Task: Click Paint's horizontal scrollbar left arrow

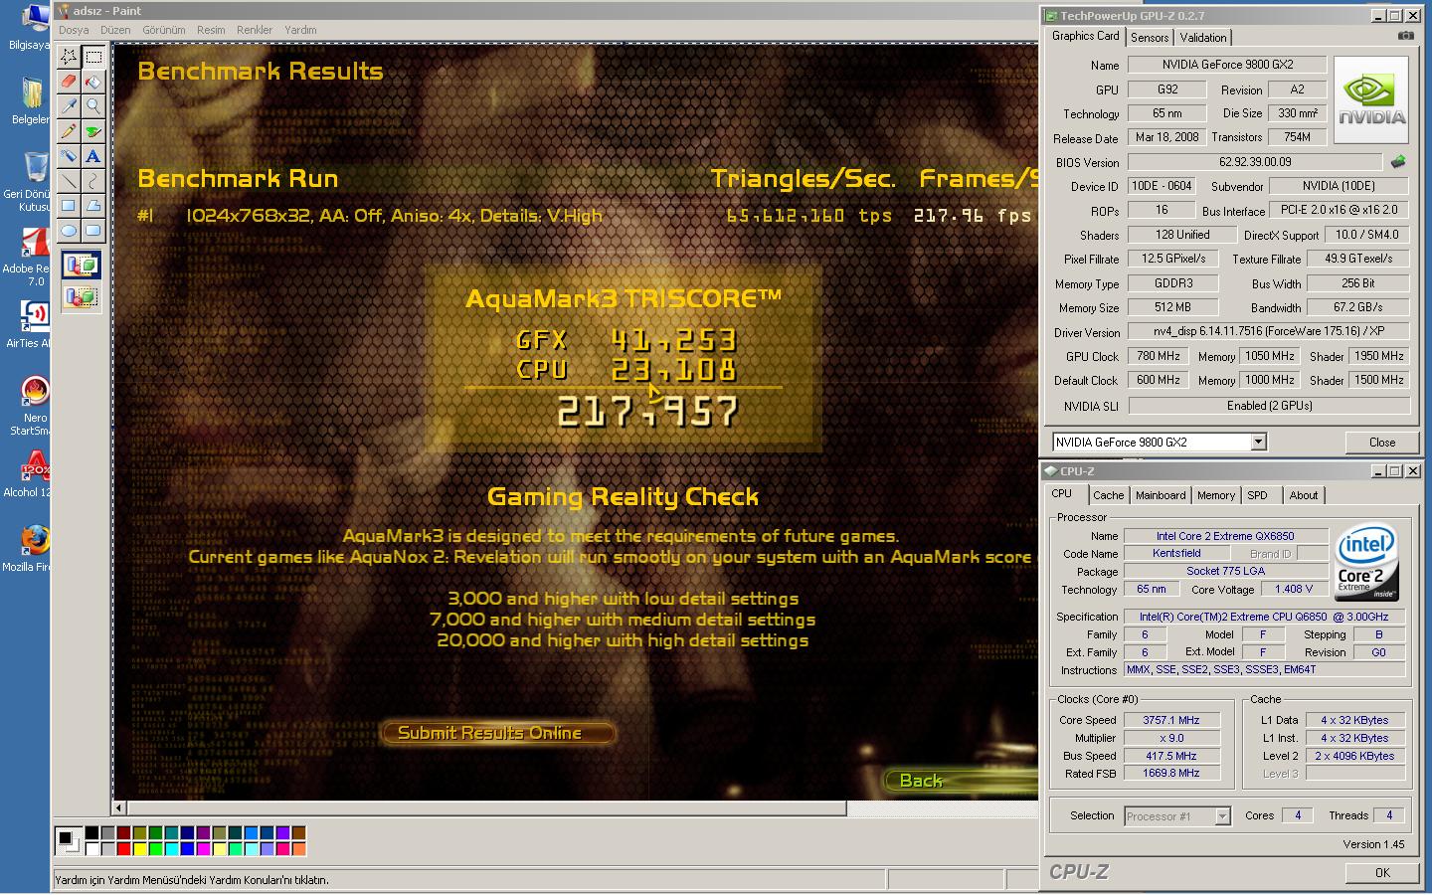Action: [119, 808]
